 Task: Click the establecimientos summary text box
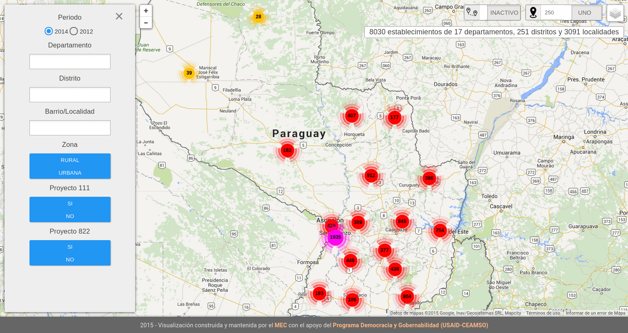pos(494,32)
